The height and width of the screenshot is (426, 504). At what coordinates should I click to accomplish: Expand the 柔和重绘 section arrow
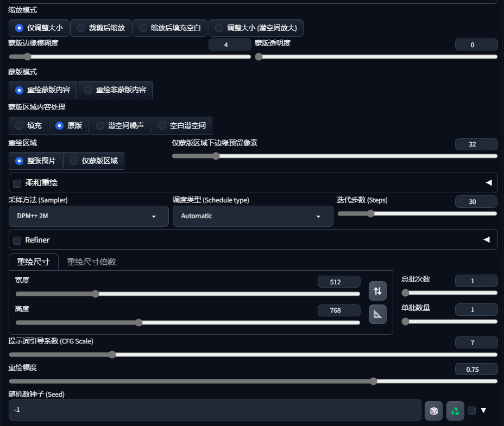[x=489, y=183]
